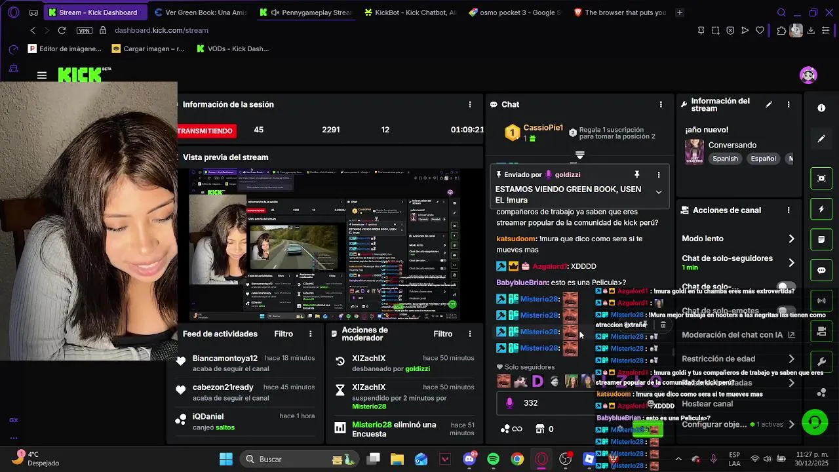Click the focus frame sidebar icon
This screenshot has height=472, width=839.
[x=821, y=178]
